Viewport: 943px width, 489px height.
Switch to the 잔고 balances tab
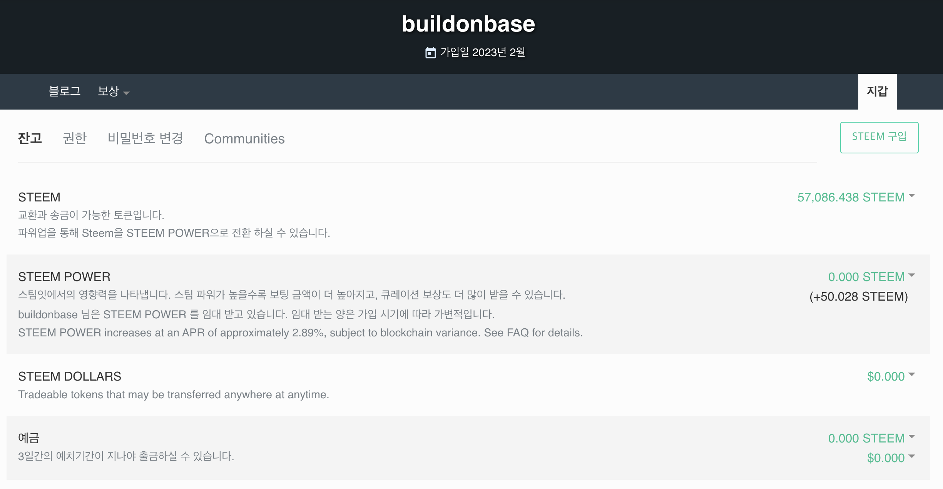[x=30, y=138]
